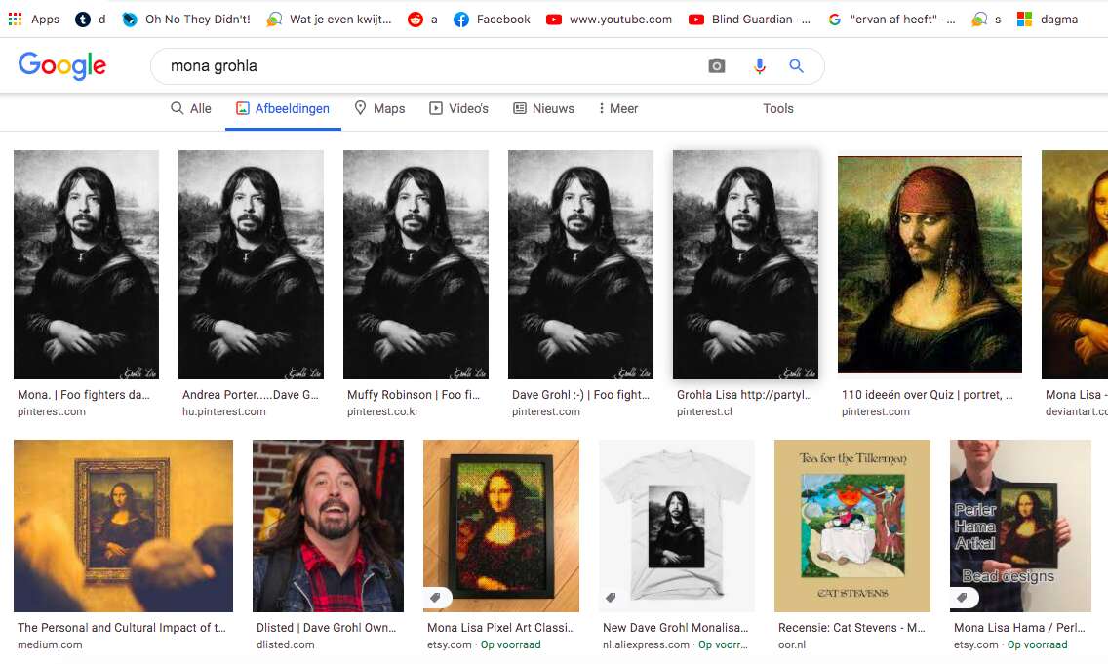1108x664 pixels.
Task: Open the 'Mona. | Foo fighters da...' image
Action: 86,264
